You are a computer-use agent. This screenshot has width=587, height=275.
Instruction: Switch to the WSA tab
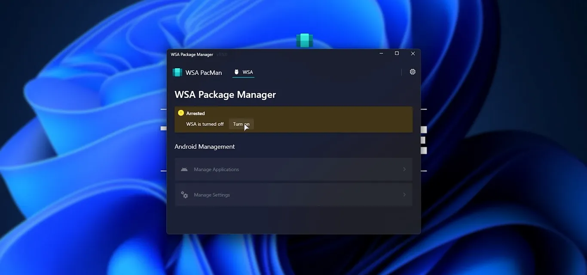point(244,72)
